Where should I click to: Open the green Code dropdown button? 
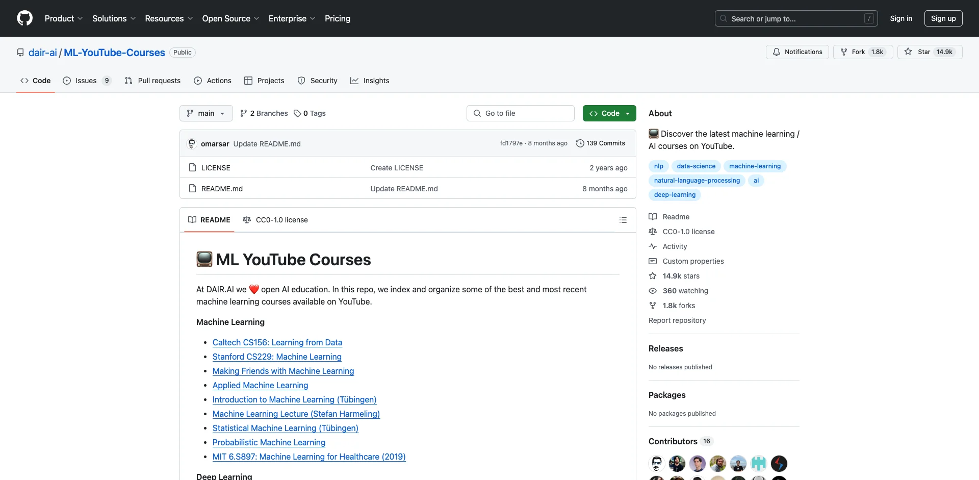(609, 113)
